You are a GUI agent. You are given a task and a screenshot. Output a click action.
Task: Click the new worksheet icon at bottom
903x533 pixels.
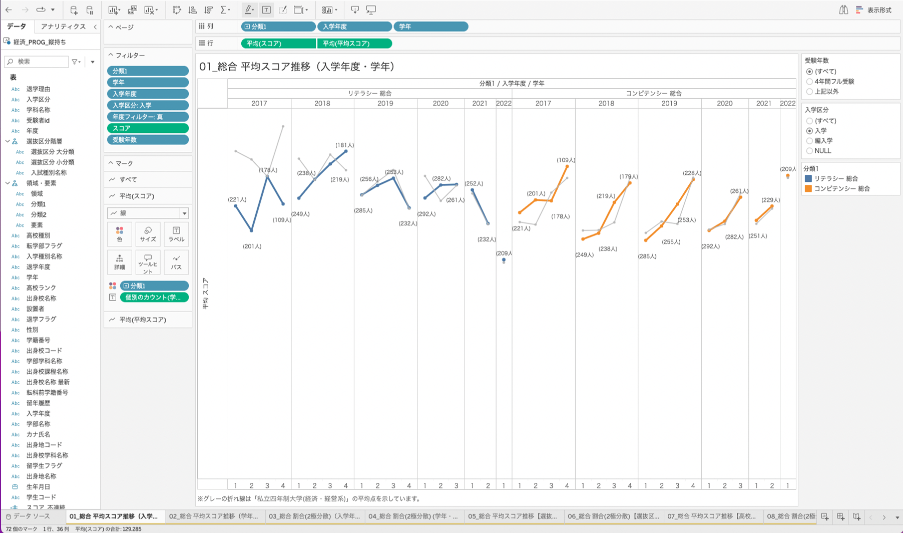[825, 516]
